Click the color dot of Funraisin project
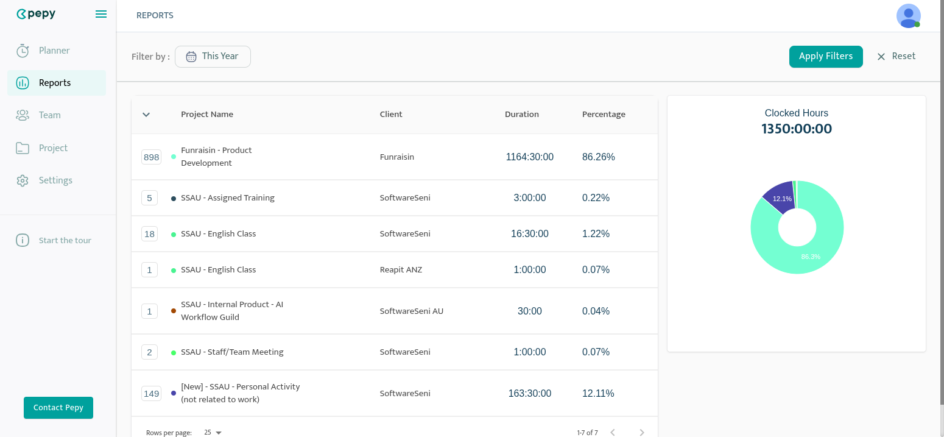 (x=174, y=157)
